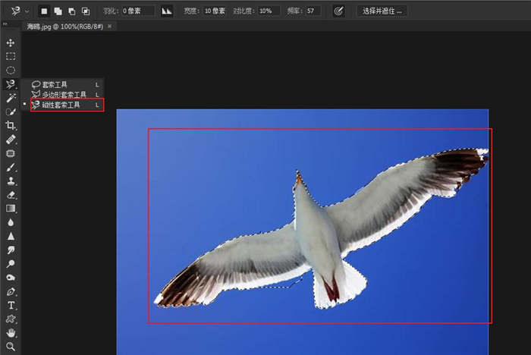Toggle Add to Selection mode
Screen dimensions: 531x355
[58, 11]
